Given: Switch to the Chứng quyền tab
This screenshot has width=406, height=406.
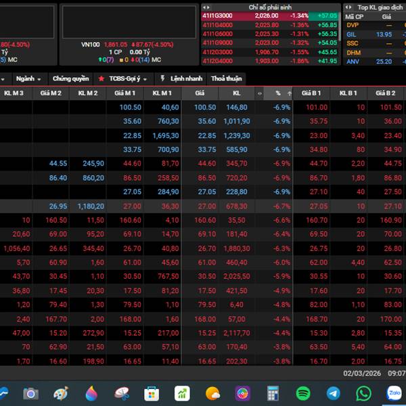Looking at the screenshot, I should coord(70,78).
